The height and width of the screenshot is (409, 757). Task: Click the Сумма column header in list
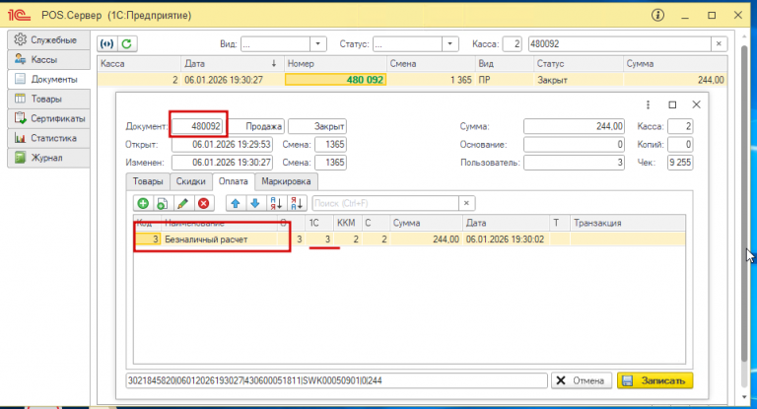pyautogui.click(x=675, y=63)
